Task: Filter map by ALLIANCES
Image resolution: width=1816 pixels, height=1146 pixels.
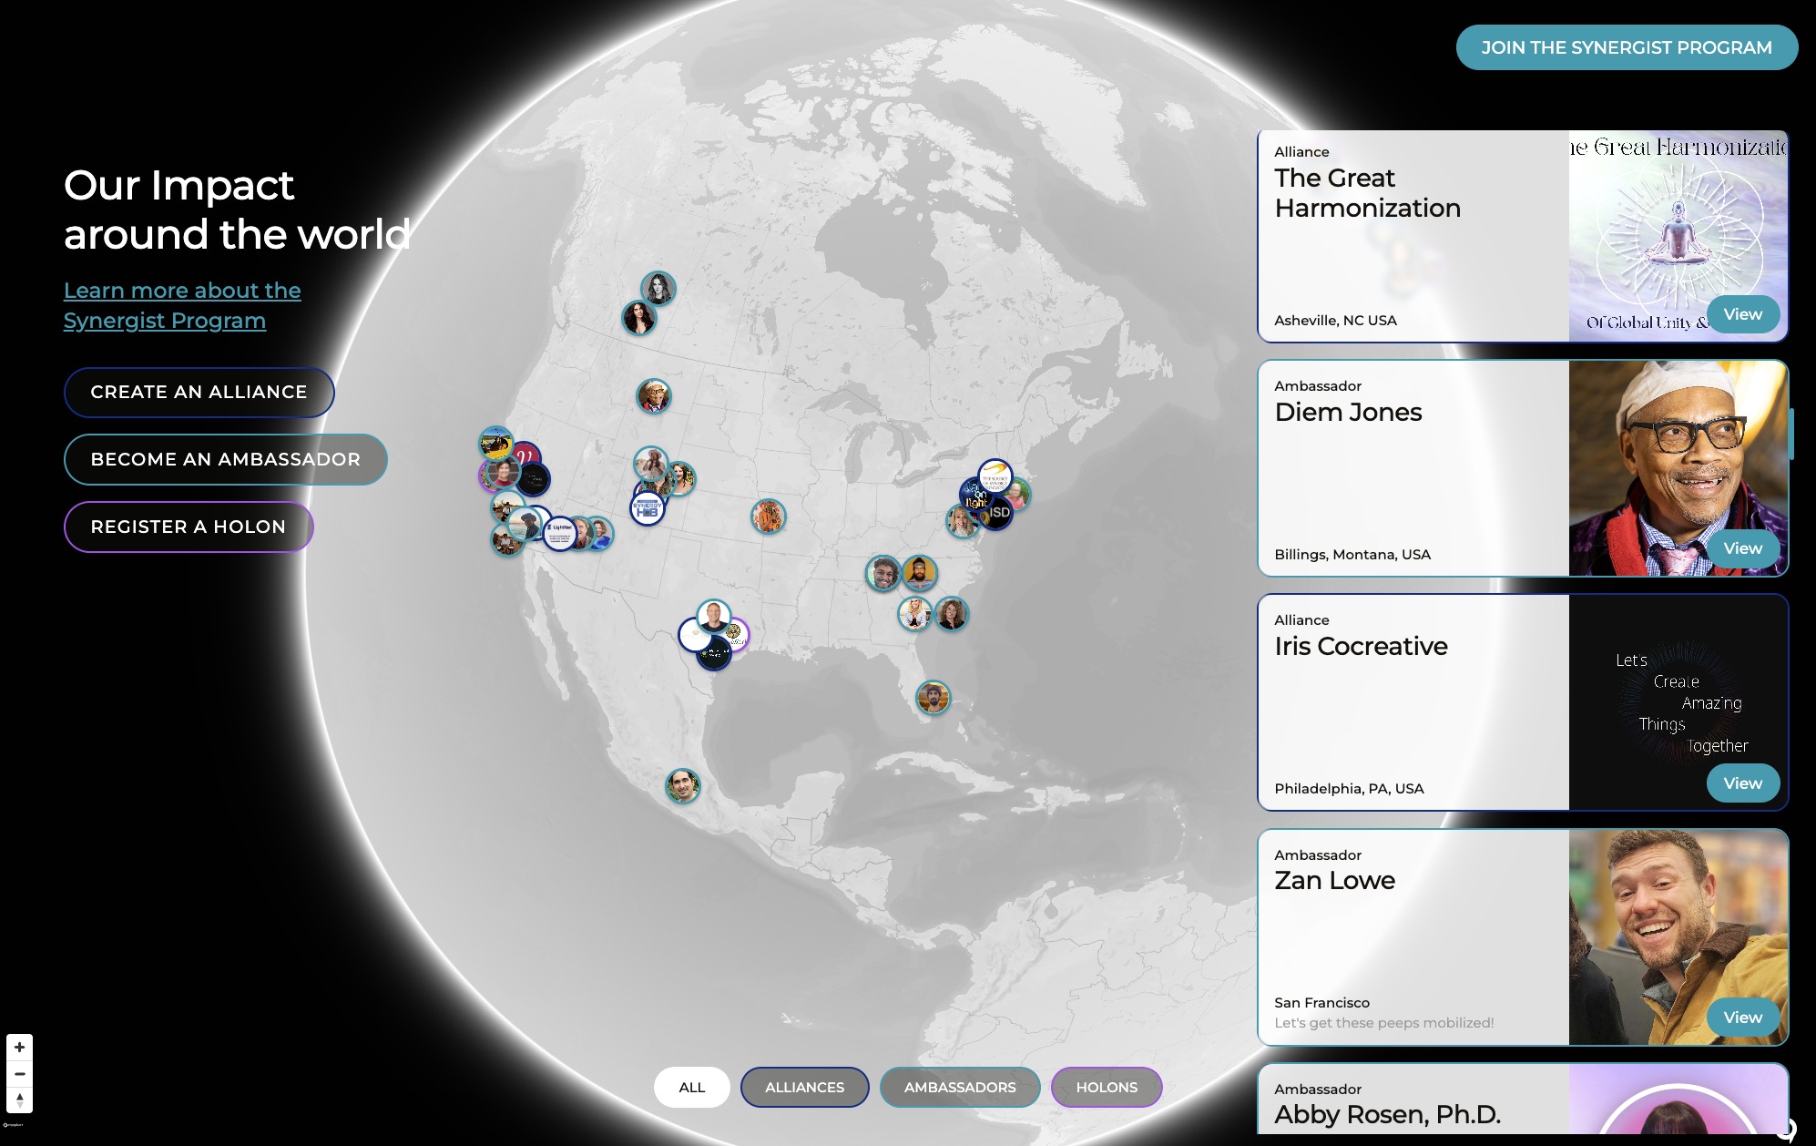Action: click(x=804, y=1087)
